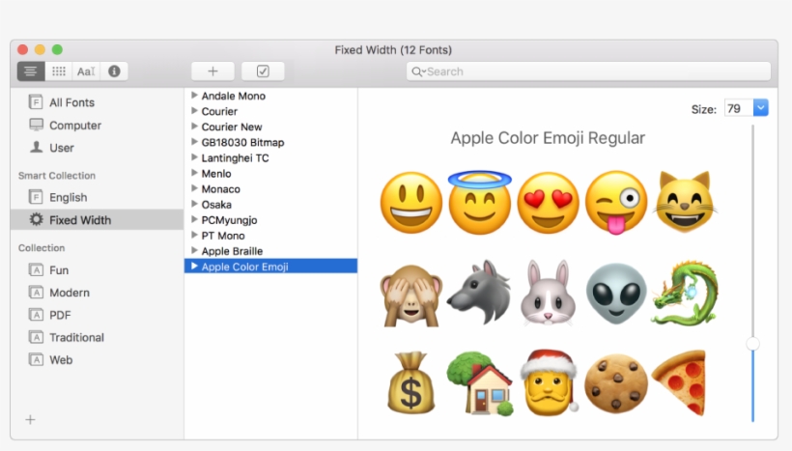The image size is (792, 451).
Task: Click the add font plus button
Action: [212, 71]
